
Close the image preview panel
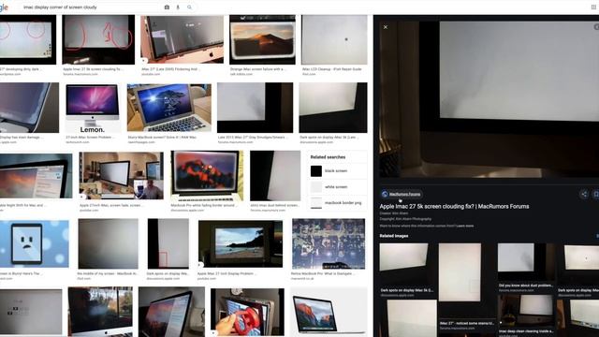(x=386, y=27)
